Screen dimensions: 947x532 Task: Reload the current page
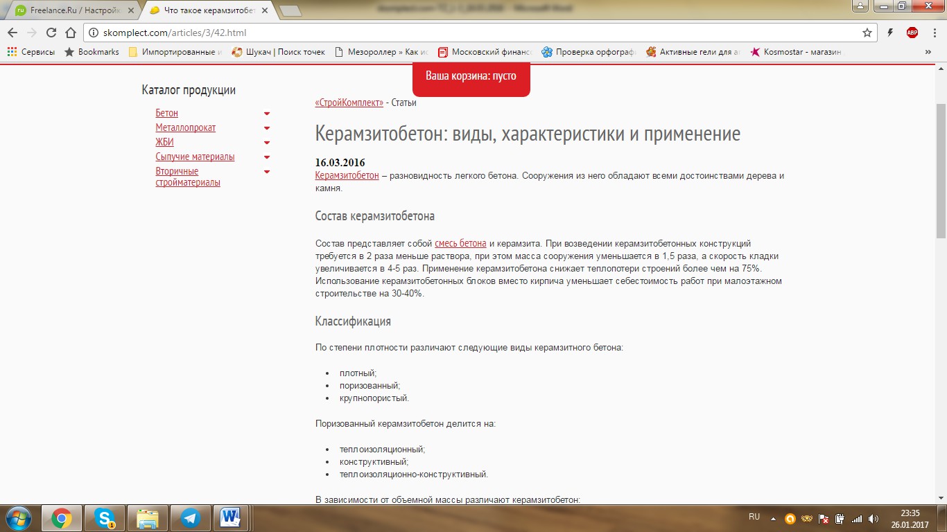coord(51,33)
